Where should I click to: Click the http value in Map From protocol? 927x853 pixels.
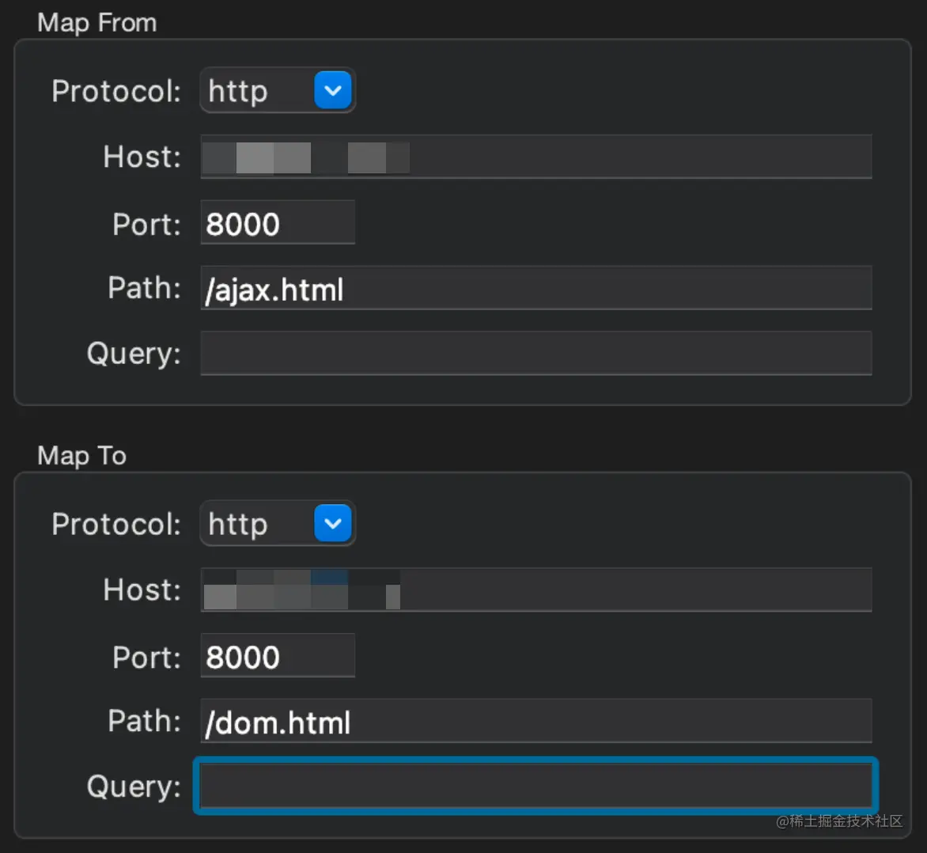[x=238, y=91]
